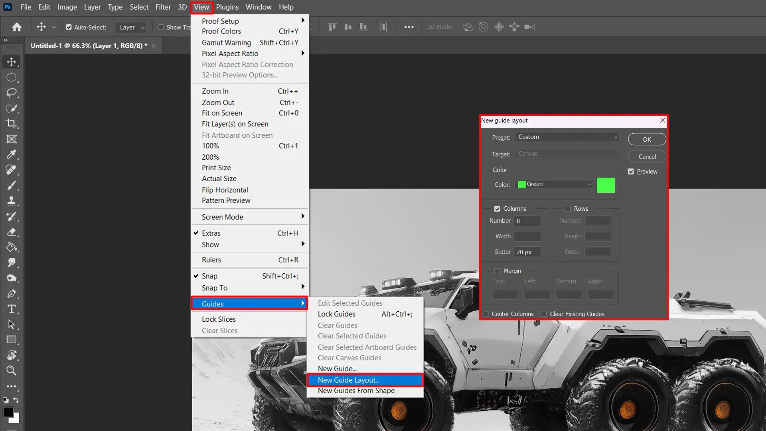Select the Pen tool
Image resolution: width=766 pixels, height=431 pixels.
pyautogui.click(x=11, y=294)
